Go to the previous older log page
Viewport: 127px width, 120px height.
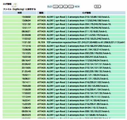click(61, 6)
